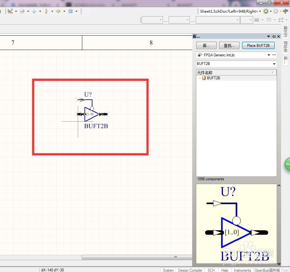Open the digital devices dropdown arrow
This screenshot has height=272, width=290.
52,11
